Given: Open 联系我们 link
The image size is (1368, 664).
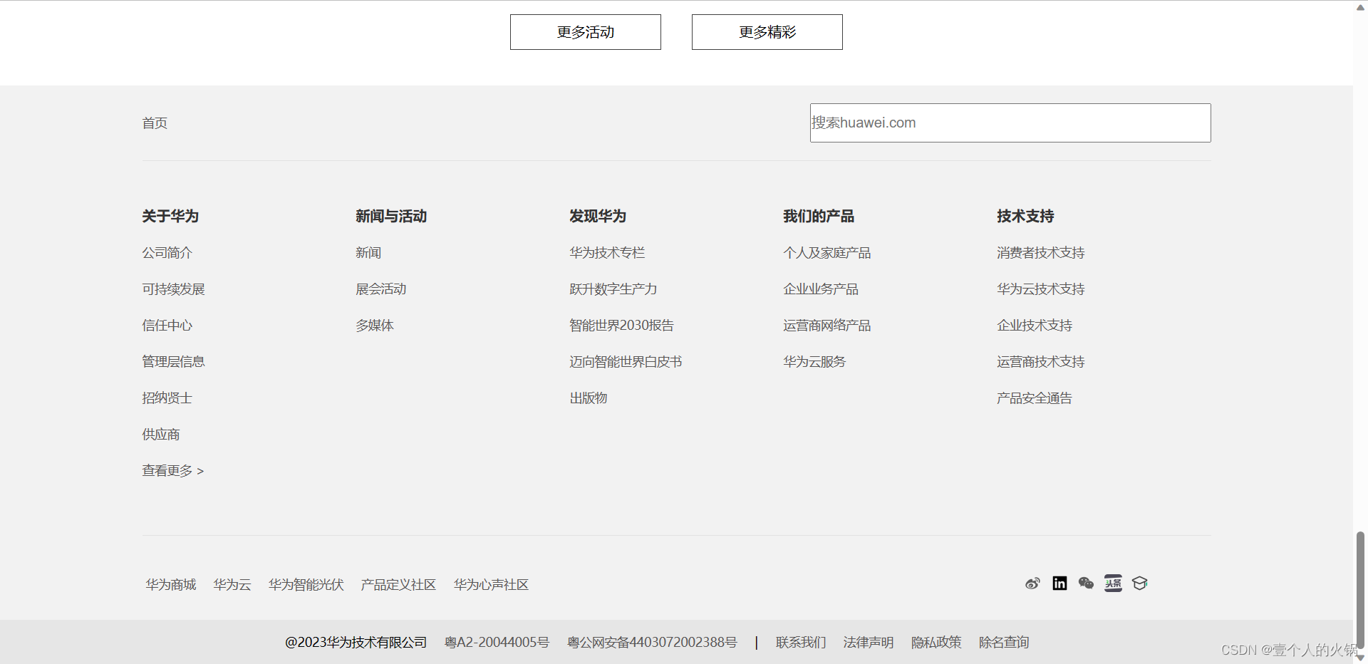Looking at the screenshot, I should click(801, 643).
